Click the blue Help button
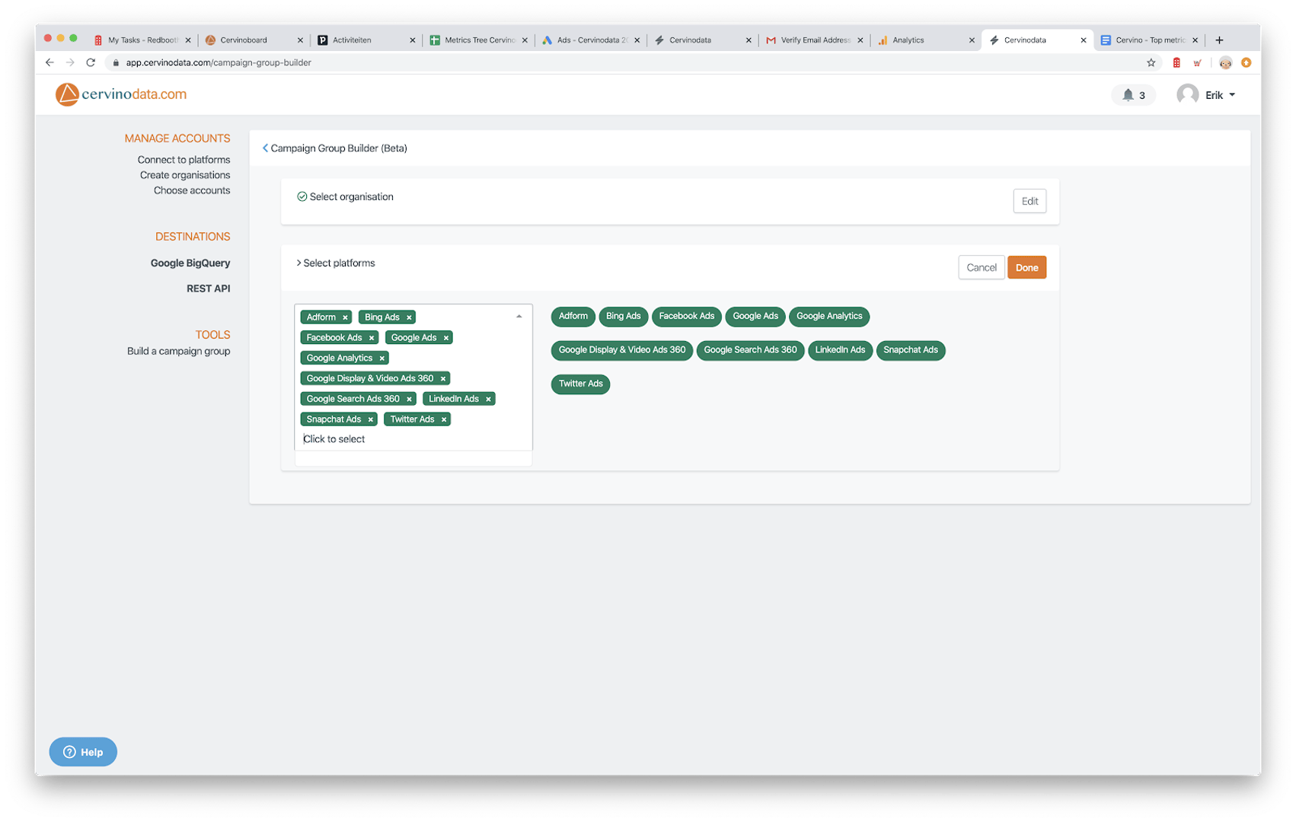1296x822 pixels. pyautogui.click(x=83, y=752)
